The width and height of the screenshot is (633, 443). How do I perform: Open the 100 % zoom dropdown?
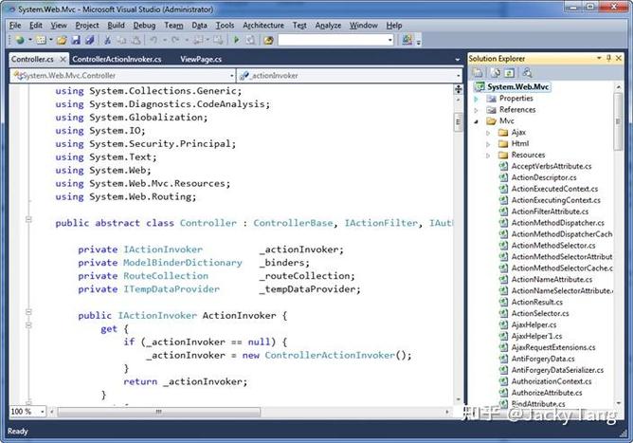coord(43,412)
